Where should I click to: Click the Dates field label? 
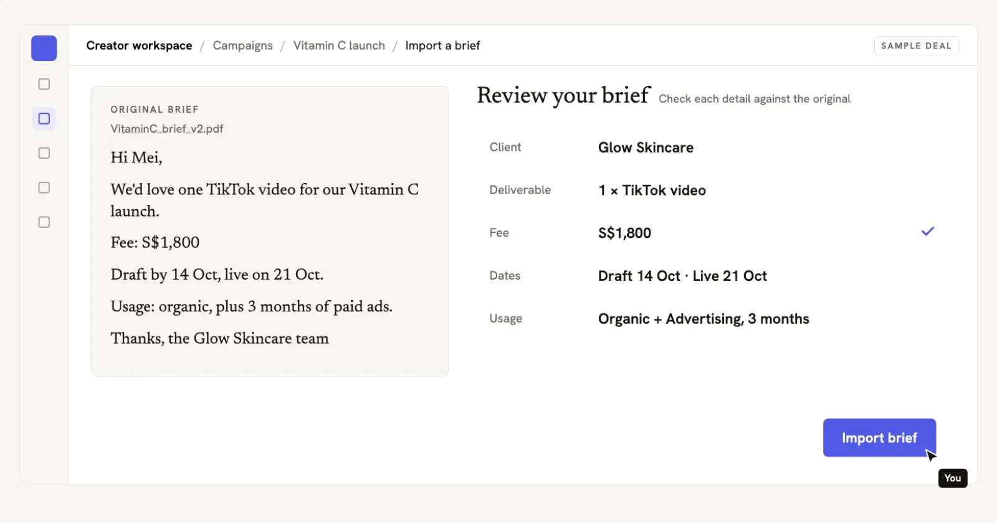(x=505, y=275)
